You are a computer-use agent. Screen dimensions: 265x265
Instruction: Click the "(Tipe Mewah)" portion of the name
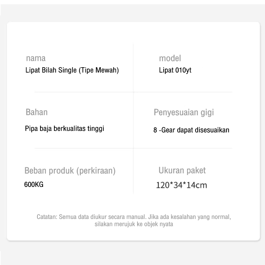click(99, 71)
